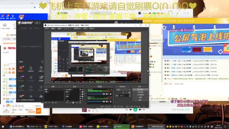The width and height of the screenshot is (229, 129).
Task: Mute 桌面音频 in the OBS mixer
Action: [107, 94]
